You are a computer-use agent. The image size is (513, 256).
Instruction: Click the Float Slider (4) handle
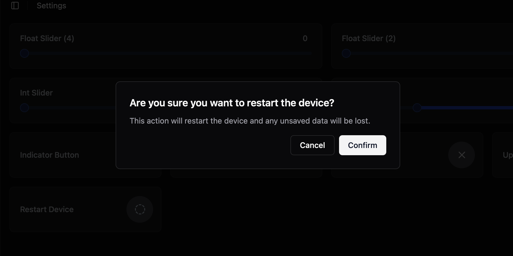pyautogui.click(x=24, y=53)
